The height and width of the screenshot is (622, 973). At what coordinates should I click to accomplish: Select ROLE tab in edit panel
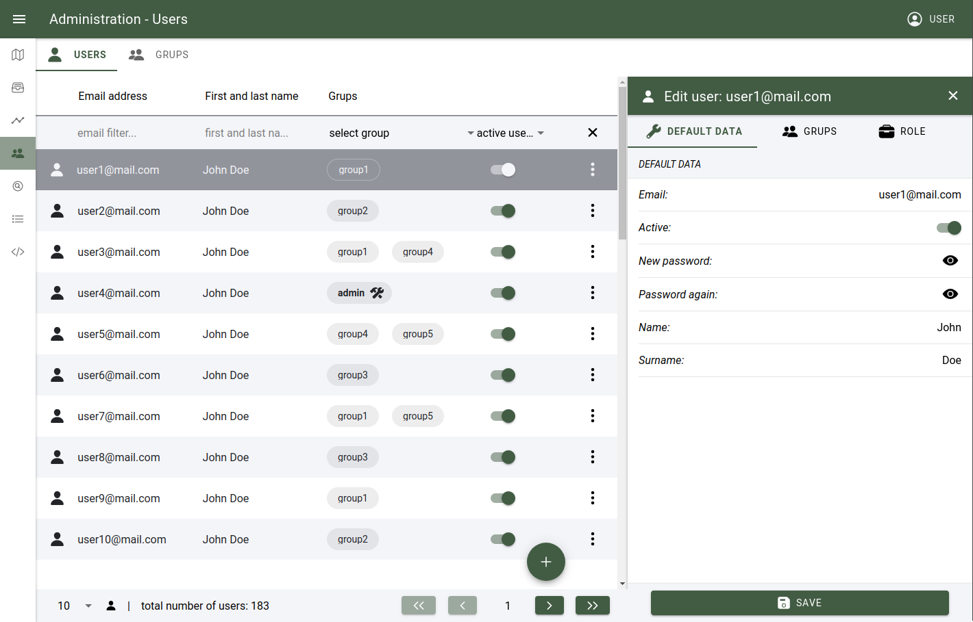(902, 131)
